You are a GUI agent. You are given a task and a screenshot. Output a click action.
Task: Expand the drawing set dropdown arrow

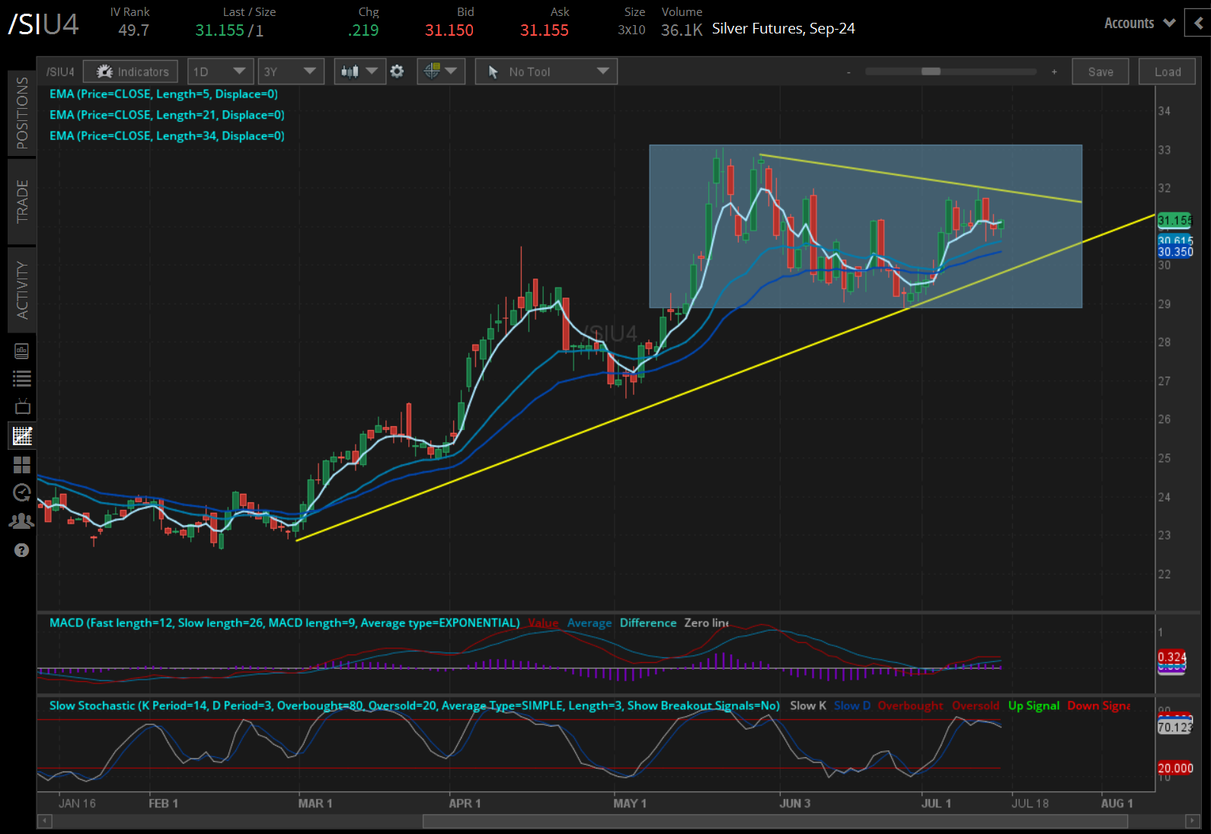click(451, 71)
